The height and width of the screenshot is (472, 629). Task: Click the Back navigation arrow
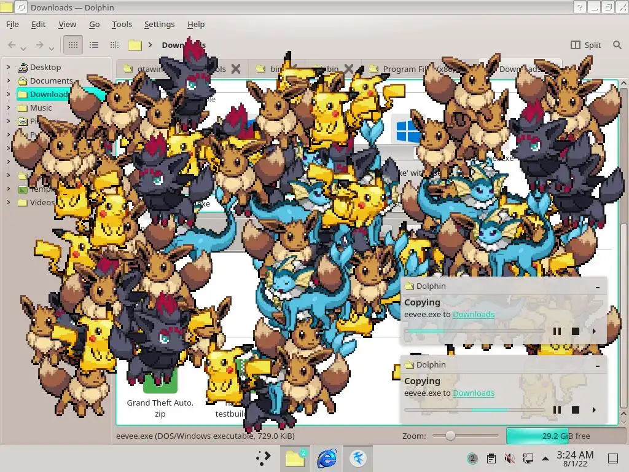(x=12, y=45)
